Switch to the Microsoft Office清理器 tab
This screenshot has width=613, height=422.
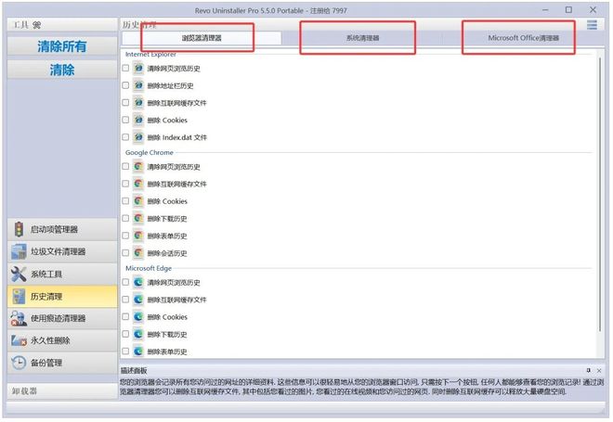click(x=523, y=38)
